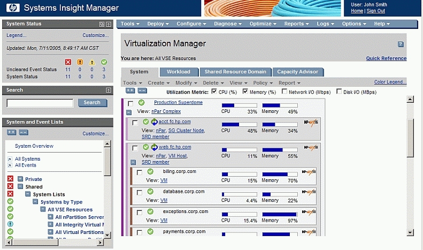Click the refresh arrows icon next to acct.fc.hp.com

pos(154,122)
